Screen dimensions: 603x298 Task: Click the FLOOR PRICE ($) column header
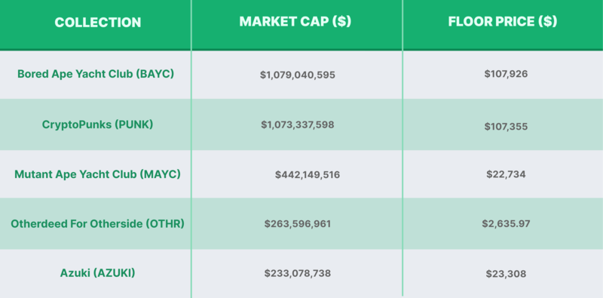point(502,22)
